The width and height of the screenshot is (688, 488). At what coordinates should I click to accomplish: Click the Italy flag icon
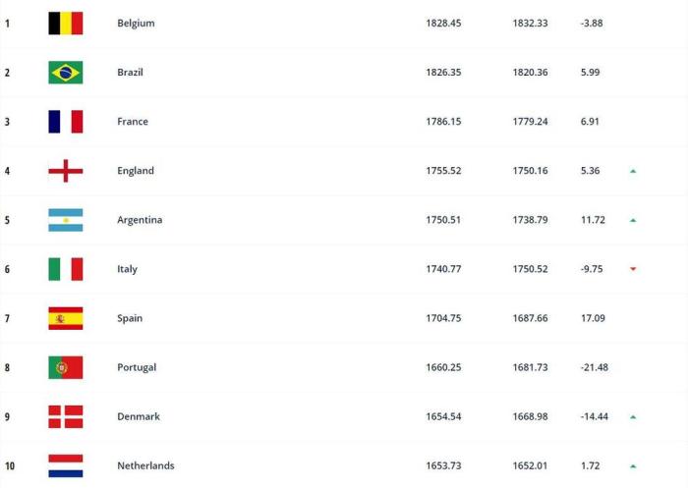66,269
